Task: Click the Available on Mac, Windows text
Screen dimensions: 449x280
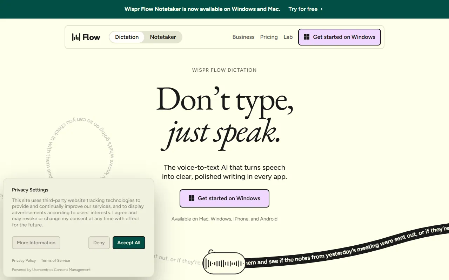Action: pyautogui.click(x=224, y=219)
